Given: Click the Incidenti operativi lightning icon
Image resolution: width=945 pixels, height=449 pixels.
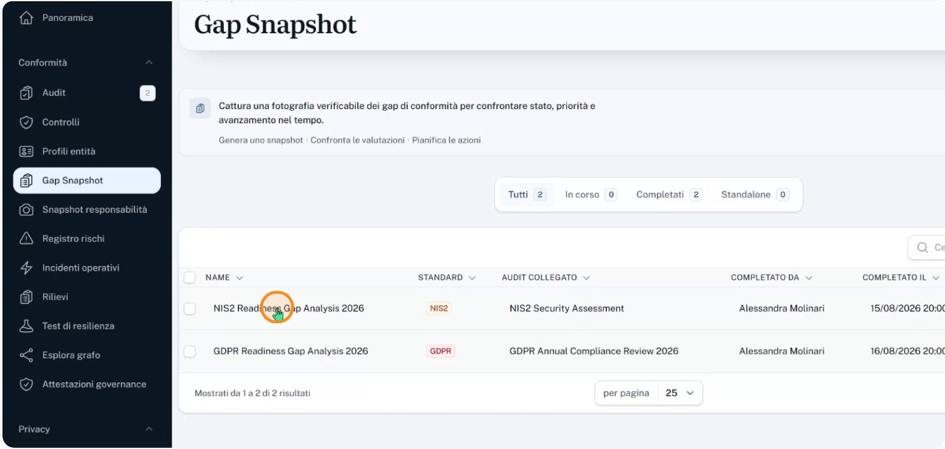Looking at the screenshot, I should pos(26,268).
